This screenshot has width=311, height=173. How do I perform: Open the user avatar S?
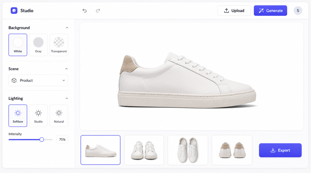pos(298,11)
